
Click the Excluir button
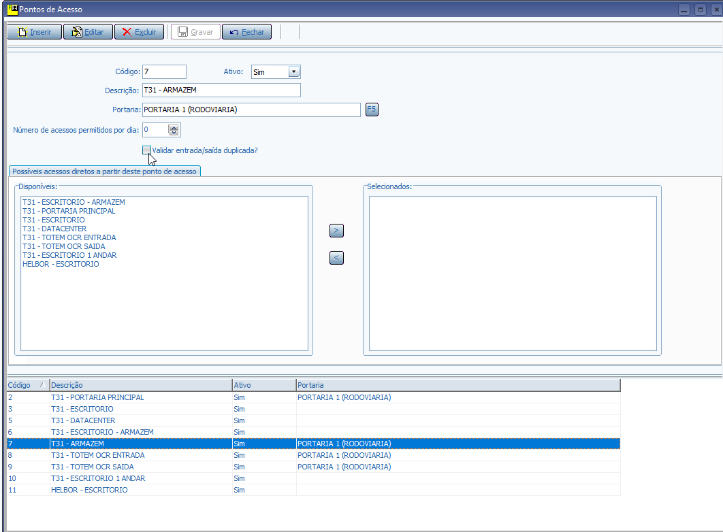(x=140, y=32)
